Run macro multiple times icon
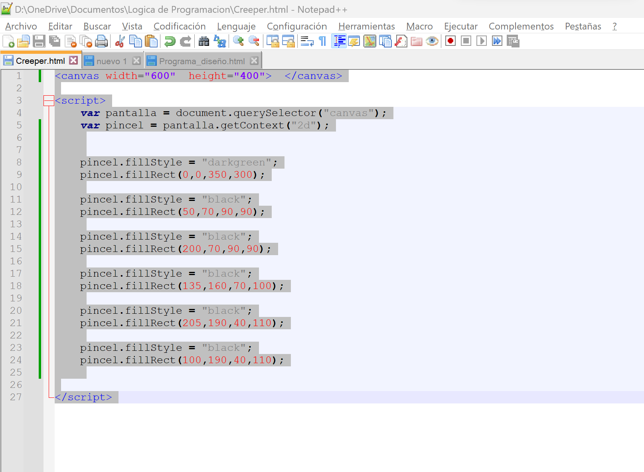 pos(497,41)
